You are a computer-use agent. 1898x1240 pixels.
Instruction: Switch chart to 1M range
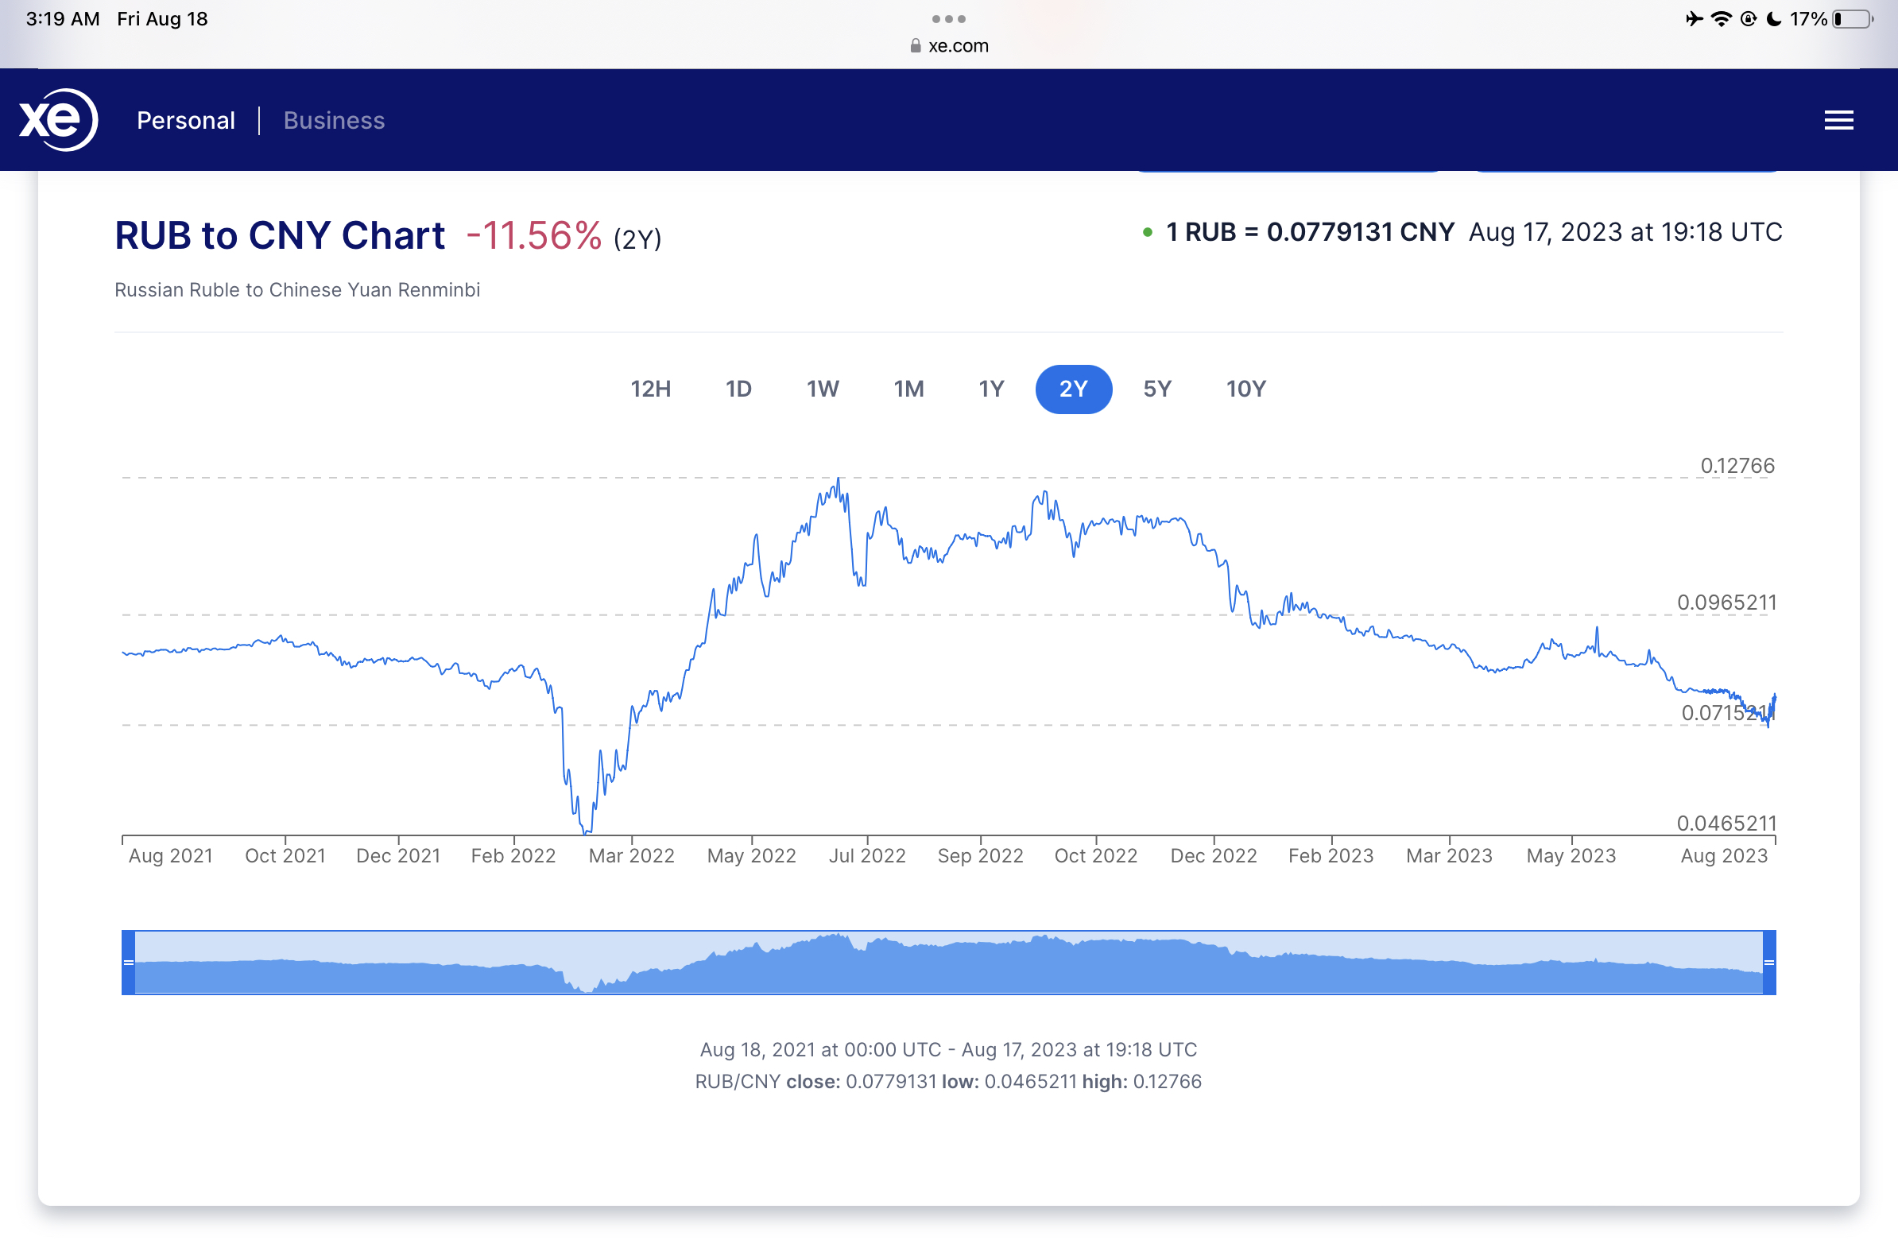pyautogui.click(x=908, y=389)
